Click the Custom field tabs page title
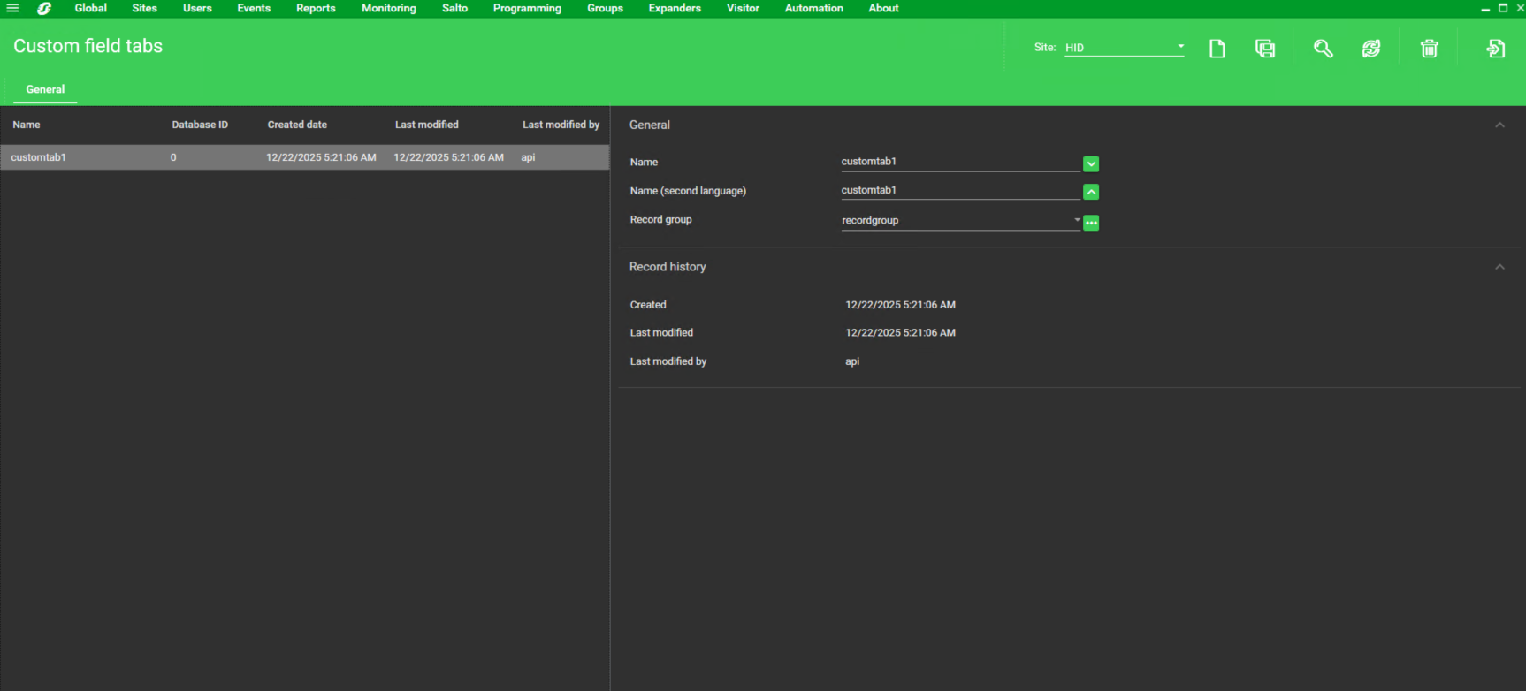This screenshot has height=691, width=1526. pos(88,46)
